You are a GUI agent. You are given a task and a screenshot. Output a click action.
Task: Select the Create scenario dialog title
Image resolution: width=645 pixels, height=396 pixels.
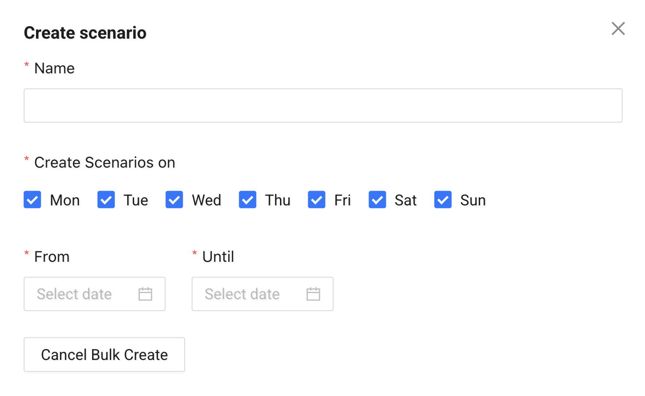coord(86,32)
